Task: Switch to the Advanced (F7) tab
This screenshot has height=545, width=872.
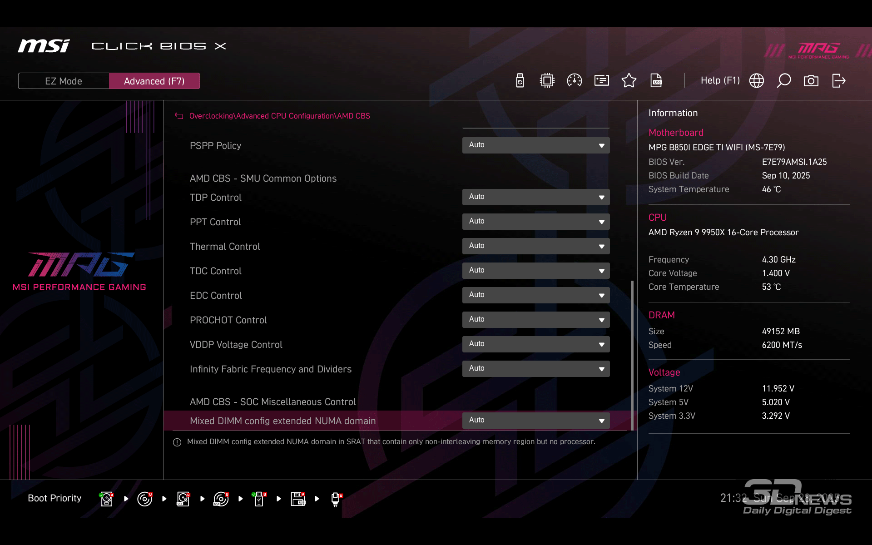Action: (154, 81)
